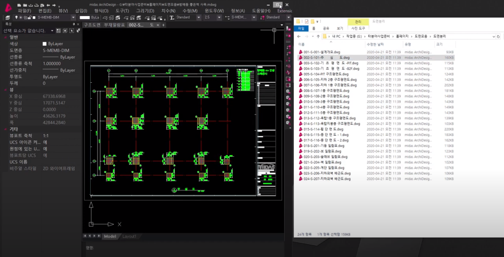Open the 그리기(D) menu
504x257 pixels.
click(x=145, y=11)
